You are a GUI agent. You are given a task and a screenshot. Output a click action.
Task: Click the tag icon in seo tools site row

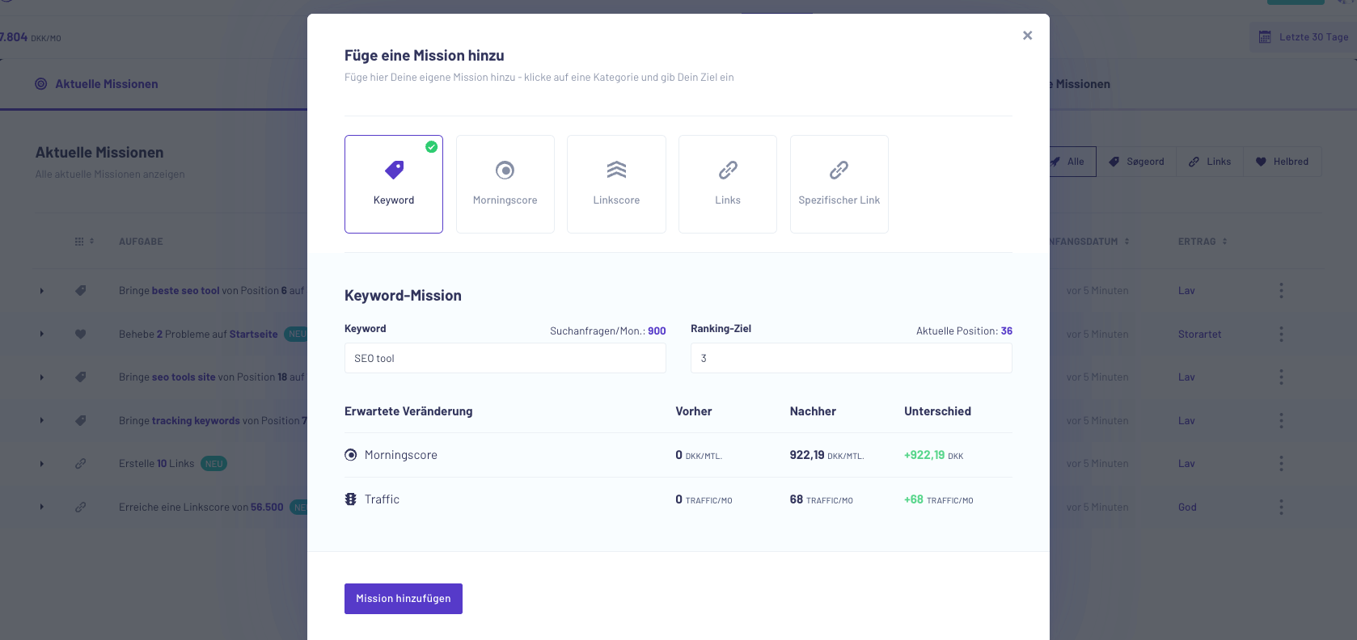coord(81,377)
